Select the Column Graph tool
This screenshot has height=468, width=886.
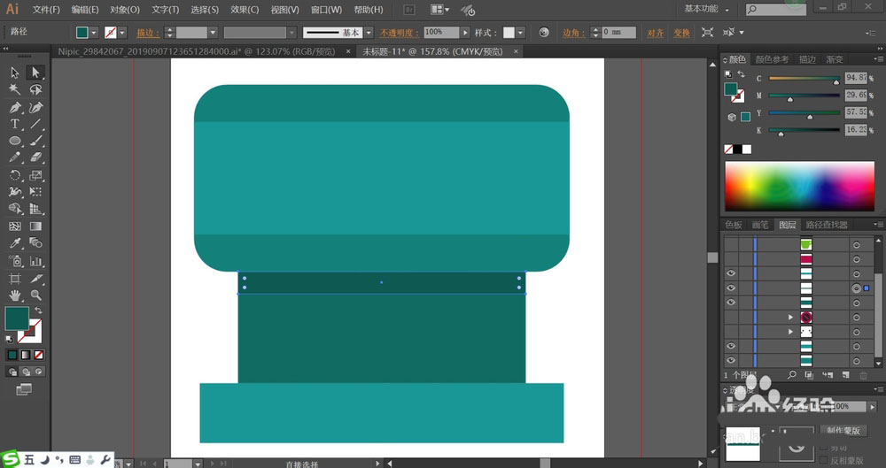coord(35,261)
